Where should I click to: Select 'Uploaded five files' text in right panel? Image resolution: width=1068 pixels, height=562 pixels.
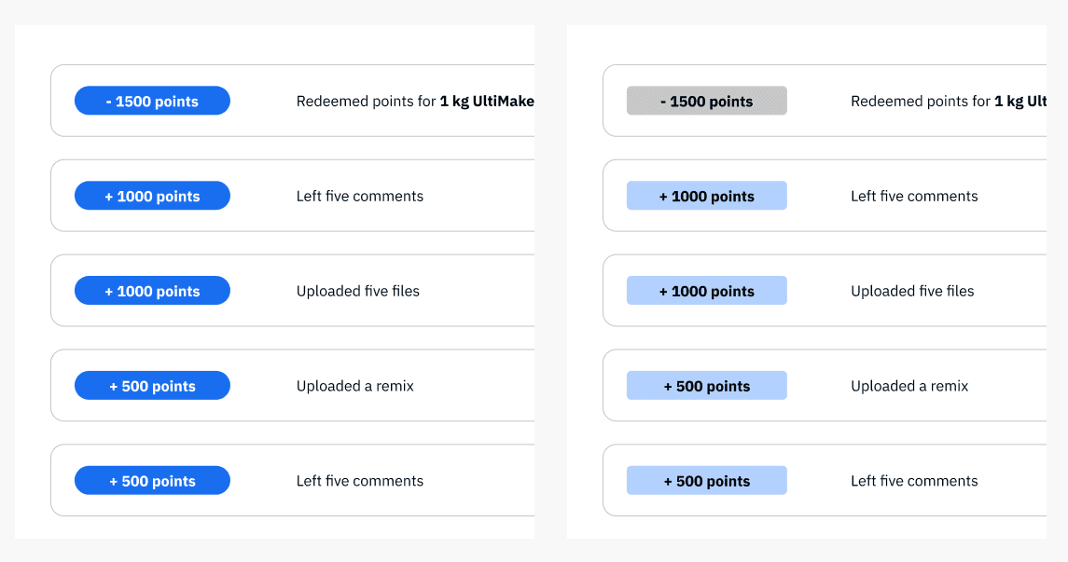[x=912, y=291]
